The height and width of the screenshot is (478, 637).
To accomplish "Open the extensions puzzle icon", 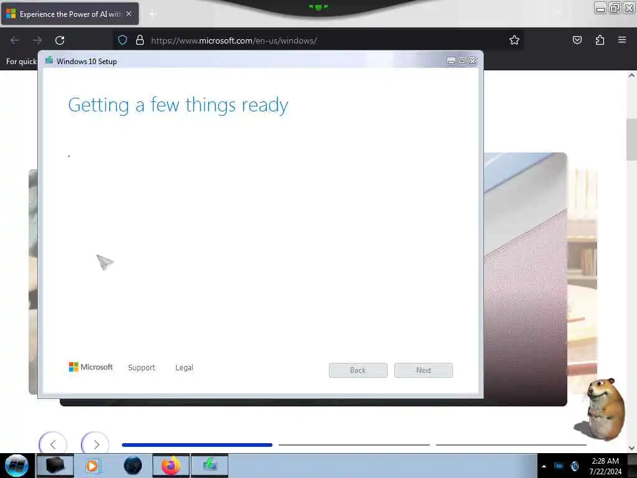I will (600, 40).
